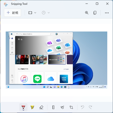Expand the snip mode dropdown chevron
Screen dimensions: 113x113
(x=35, y=13)
